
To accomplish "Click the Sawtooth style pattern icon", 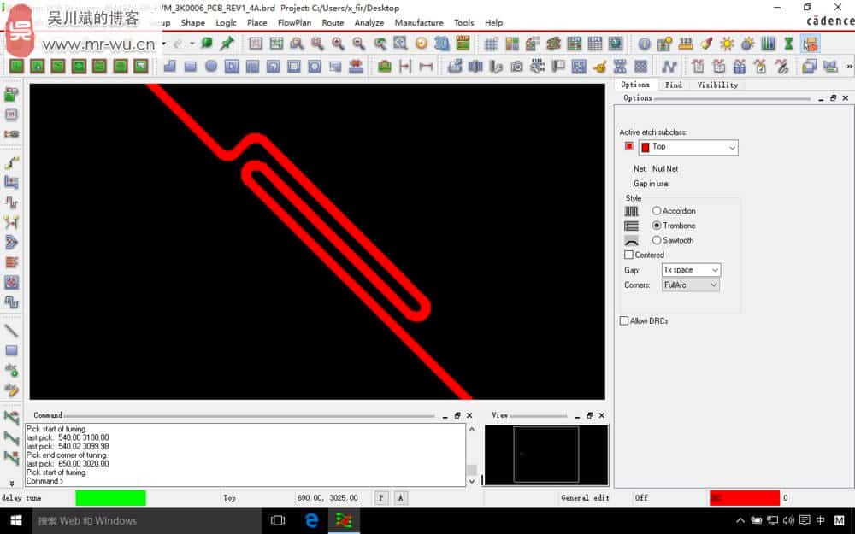I will [631, 241].
